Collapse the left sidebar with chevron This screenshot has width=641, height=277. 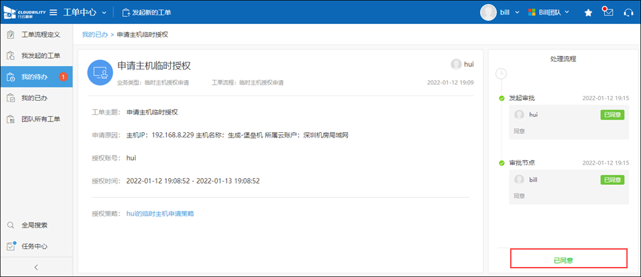[35, 267]
